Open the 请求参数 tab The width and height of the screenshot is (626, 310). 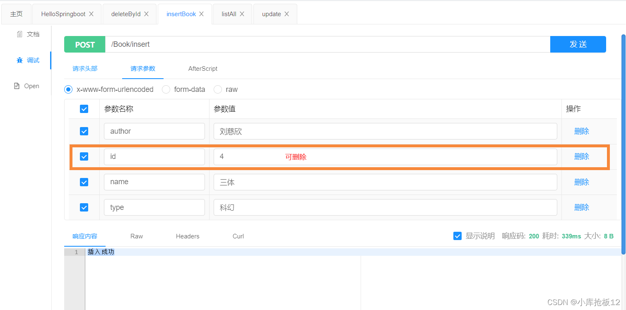point(143,69)
